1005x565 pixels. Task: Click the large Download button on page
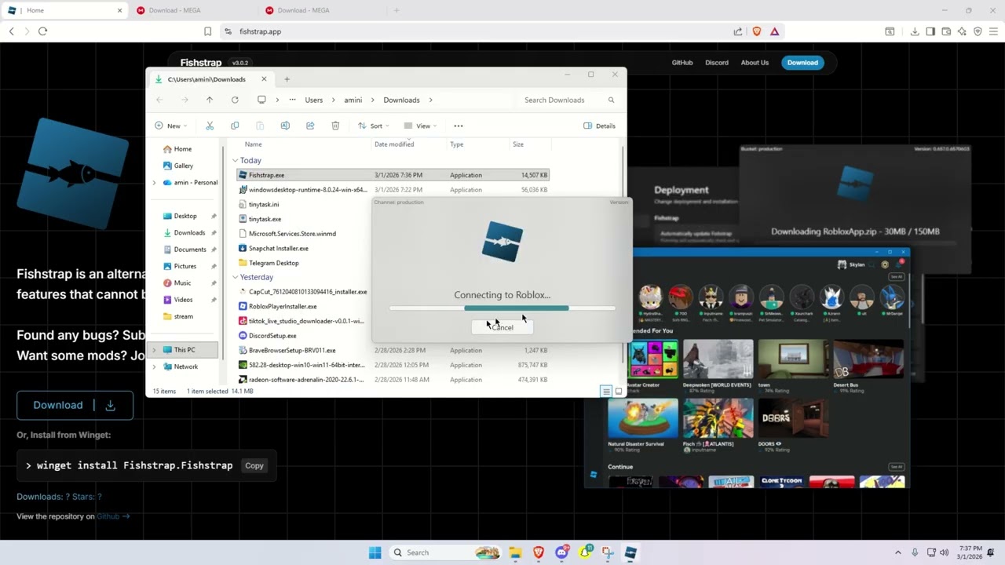[x=75, y=405]
